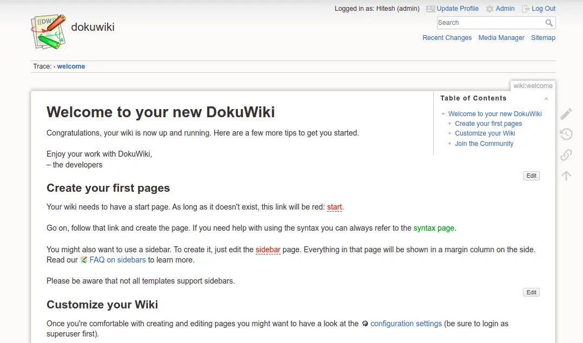The width and height of the screenshot is (583, 343).
Task: Click Edit button for first pages section
Action: coord(531,292)
